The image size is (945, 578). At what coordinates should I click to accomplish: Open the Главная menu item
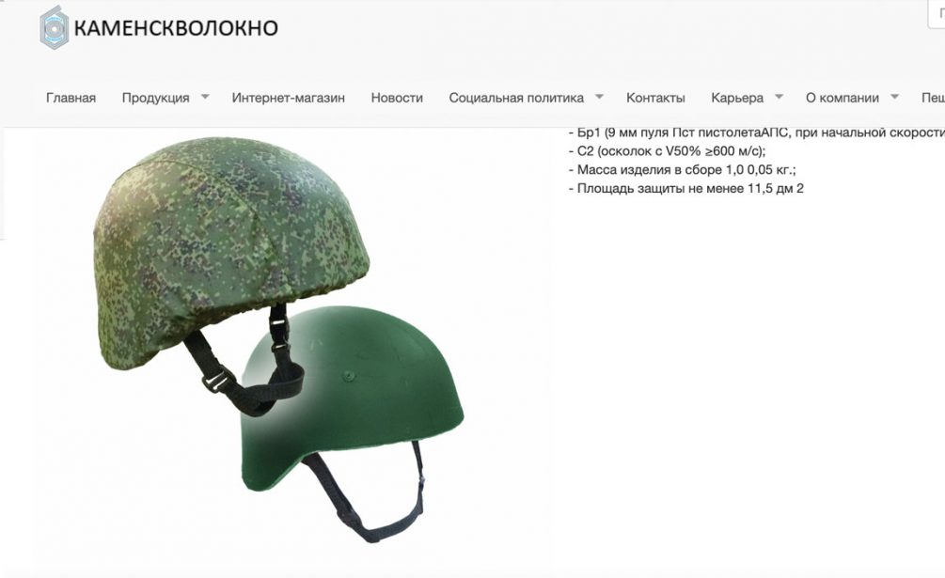(x=71, y=98)
